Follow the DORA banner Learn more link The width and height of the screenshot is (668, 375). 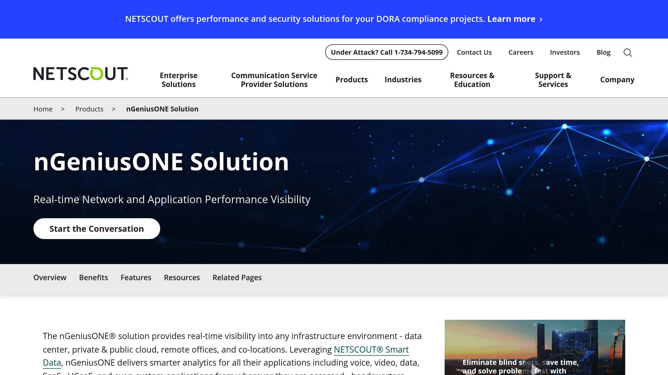(x=511, y=19)
